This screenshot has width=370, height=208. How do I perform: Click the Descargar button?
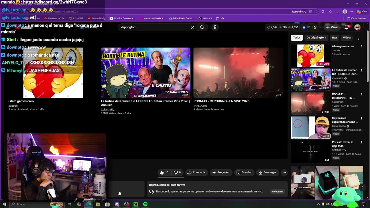(267, 172)
